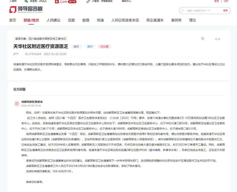Open the 部委/地方 navigation tab
237x192 pixels.
click(31, 20)
